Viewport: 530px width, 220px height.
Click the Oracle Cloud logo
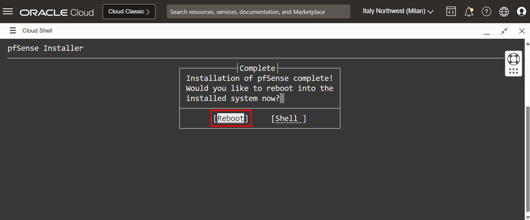coord(57,12)
